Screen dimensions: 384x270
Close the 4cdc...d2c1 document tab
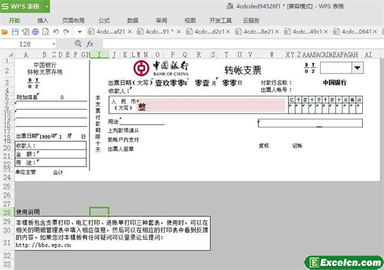228,32
